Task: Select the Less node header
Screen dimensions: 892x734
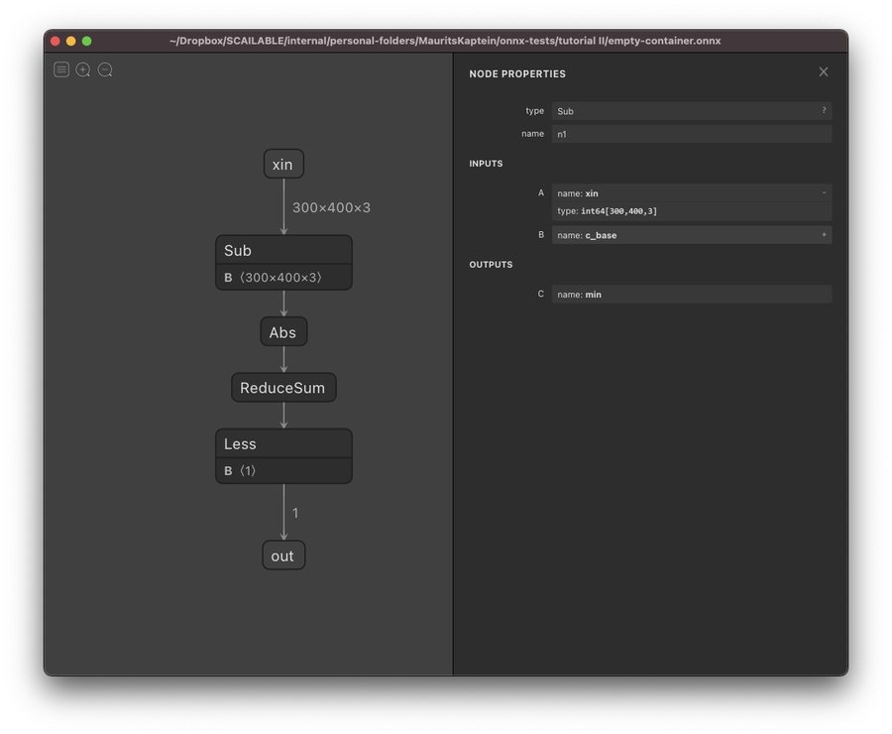Action: click(283, 443)
